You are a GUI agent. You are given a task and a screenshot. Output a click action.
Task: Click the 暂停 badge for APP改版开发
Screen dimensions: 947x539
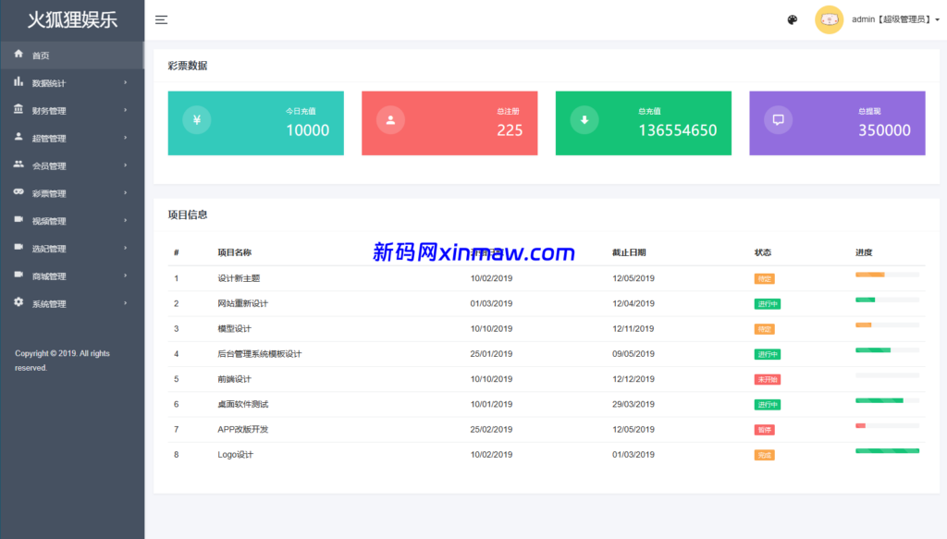(x=765, y=430)
